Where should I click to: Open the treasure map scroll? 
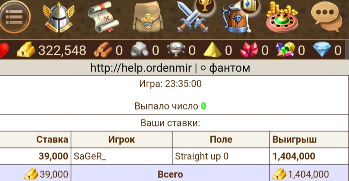click(x=103, y=17)
